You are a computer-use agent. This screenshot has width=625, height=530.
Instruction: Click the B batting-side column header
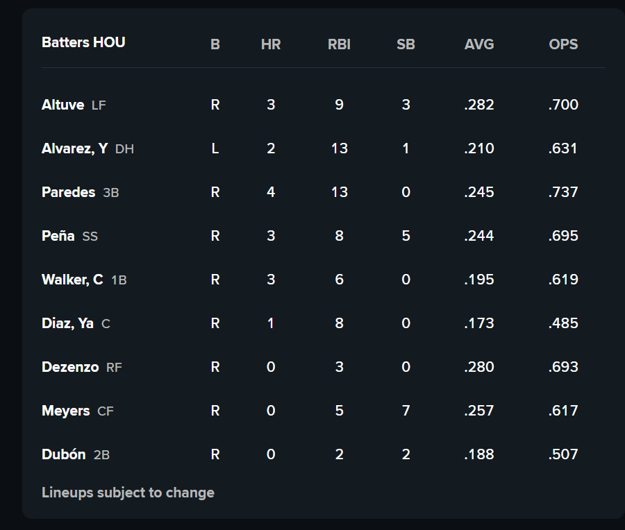pos(215,44)
